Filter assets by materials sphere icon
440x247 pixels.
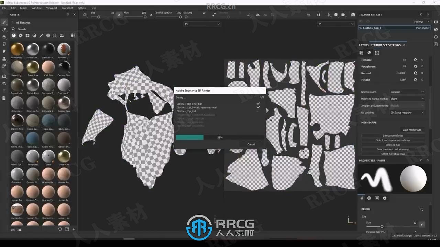coord(14,35)
